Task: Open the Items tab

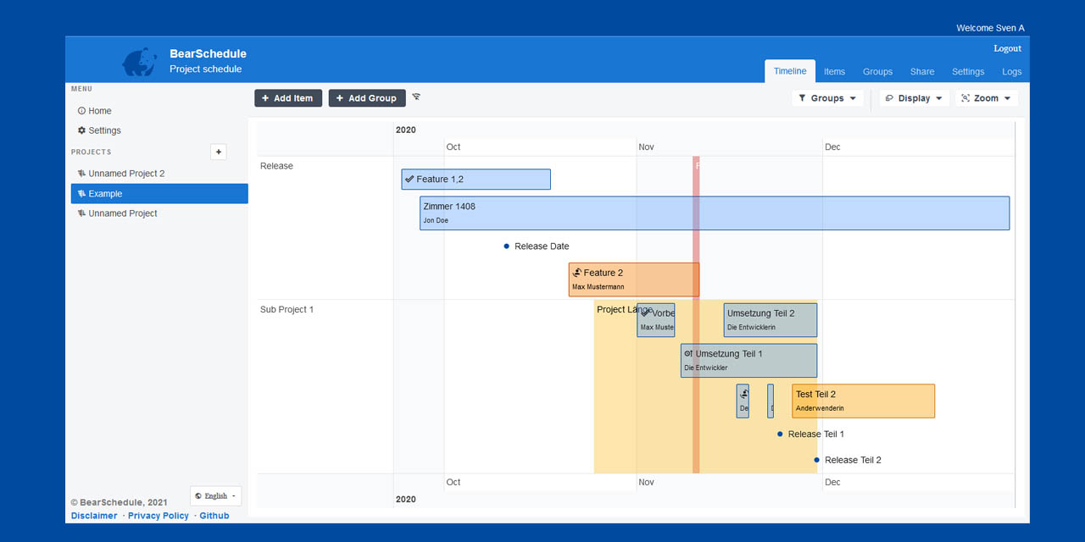Action: click(835, 71)
